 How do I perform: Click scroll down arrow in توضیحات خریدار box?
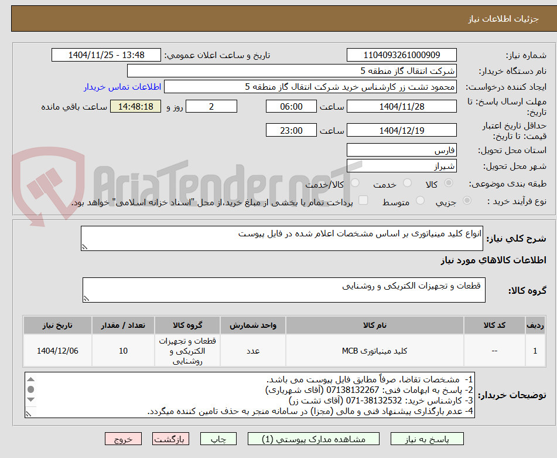click(x=31, y=399)
